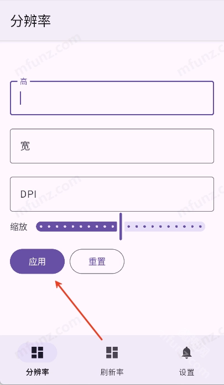Click the 缩放 slider thumb handle
Image resolution: width=224 pixels, height=385 pixels.
[x=121, y=227]
